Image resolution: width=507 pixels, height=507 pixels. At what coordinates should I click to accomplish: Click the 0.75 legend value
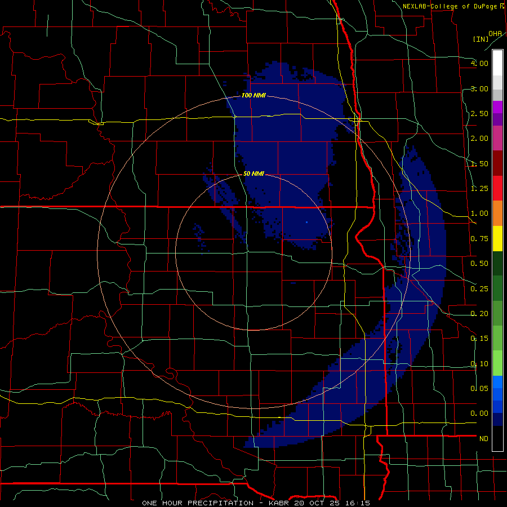click(479, 239)
